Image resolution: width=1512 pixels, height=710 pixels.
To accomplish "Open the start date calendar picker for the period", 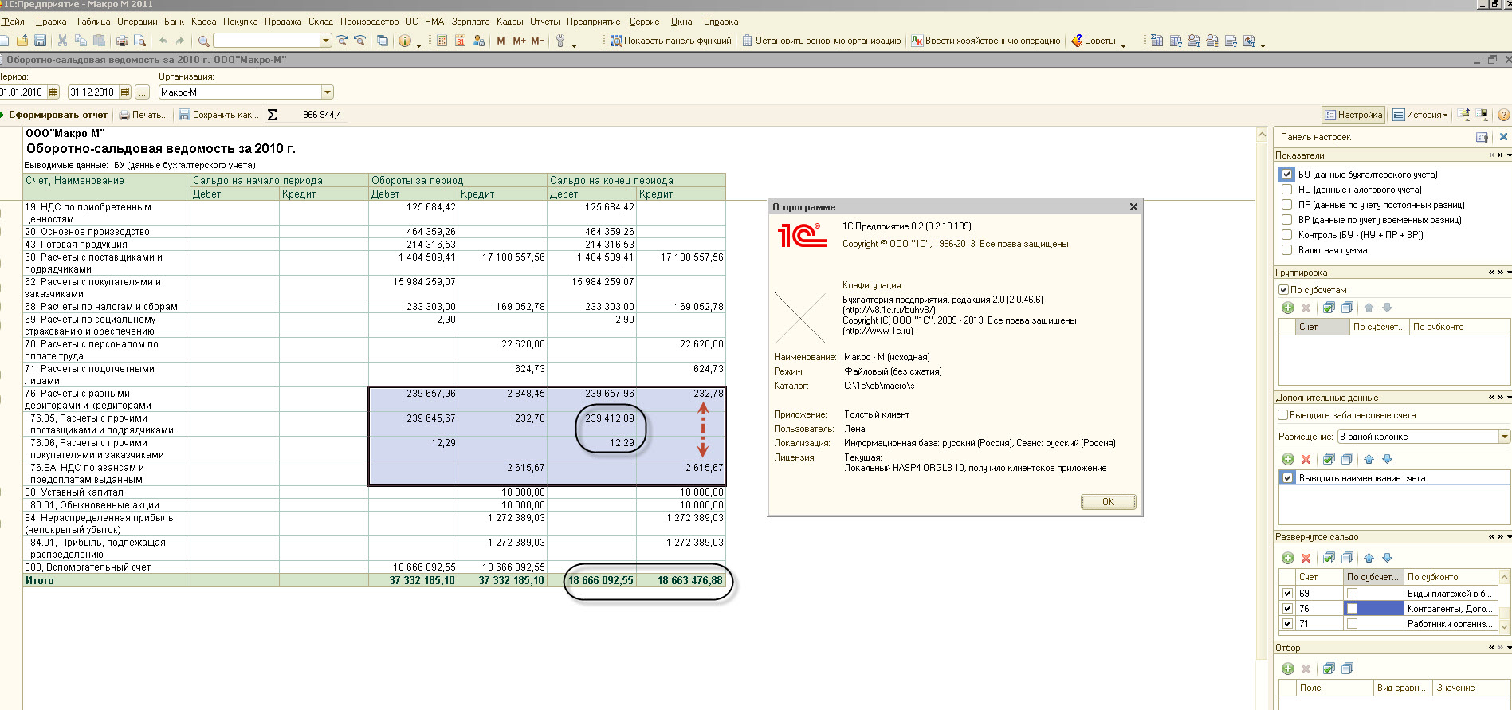I will click(53, 92).
